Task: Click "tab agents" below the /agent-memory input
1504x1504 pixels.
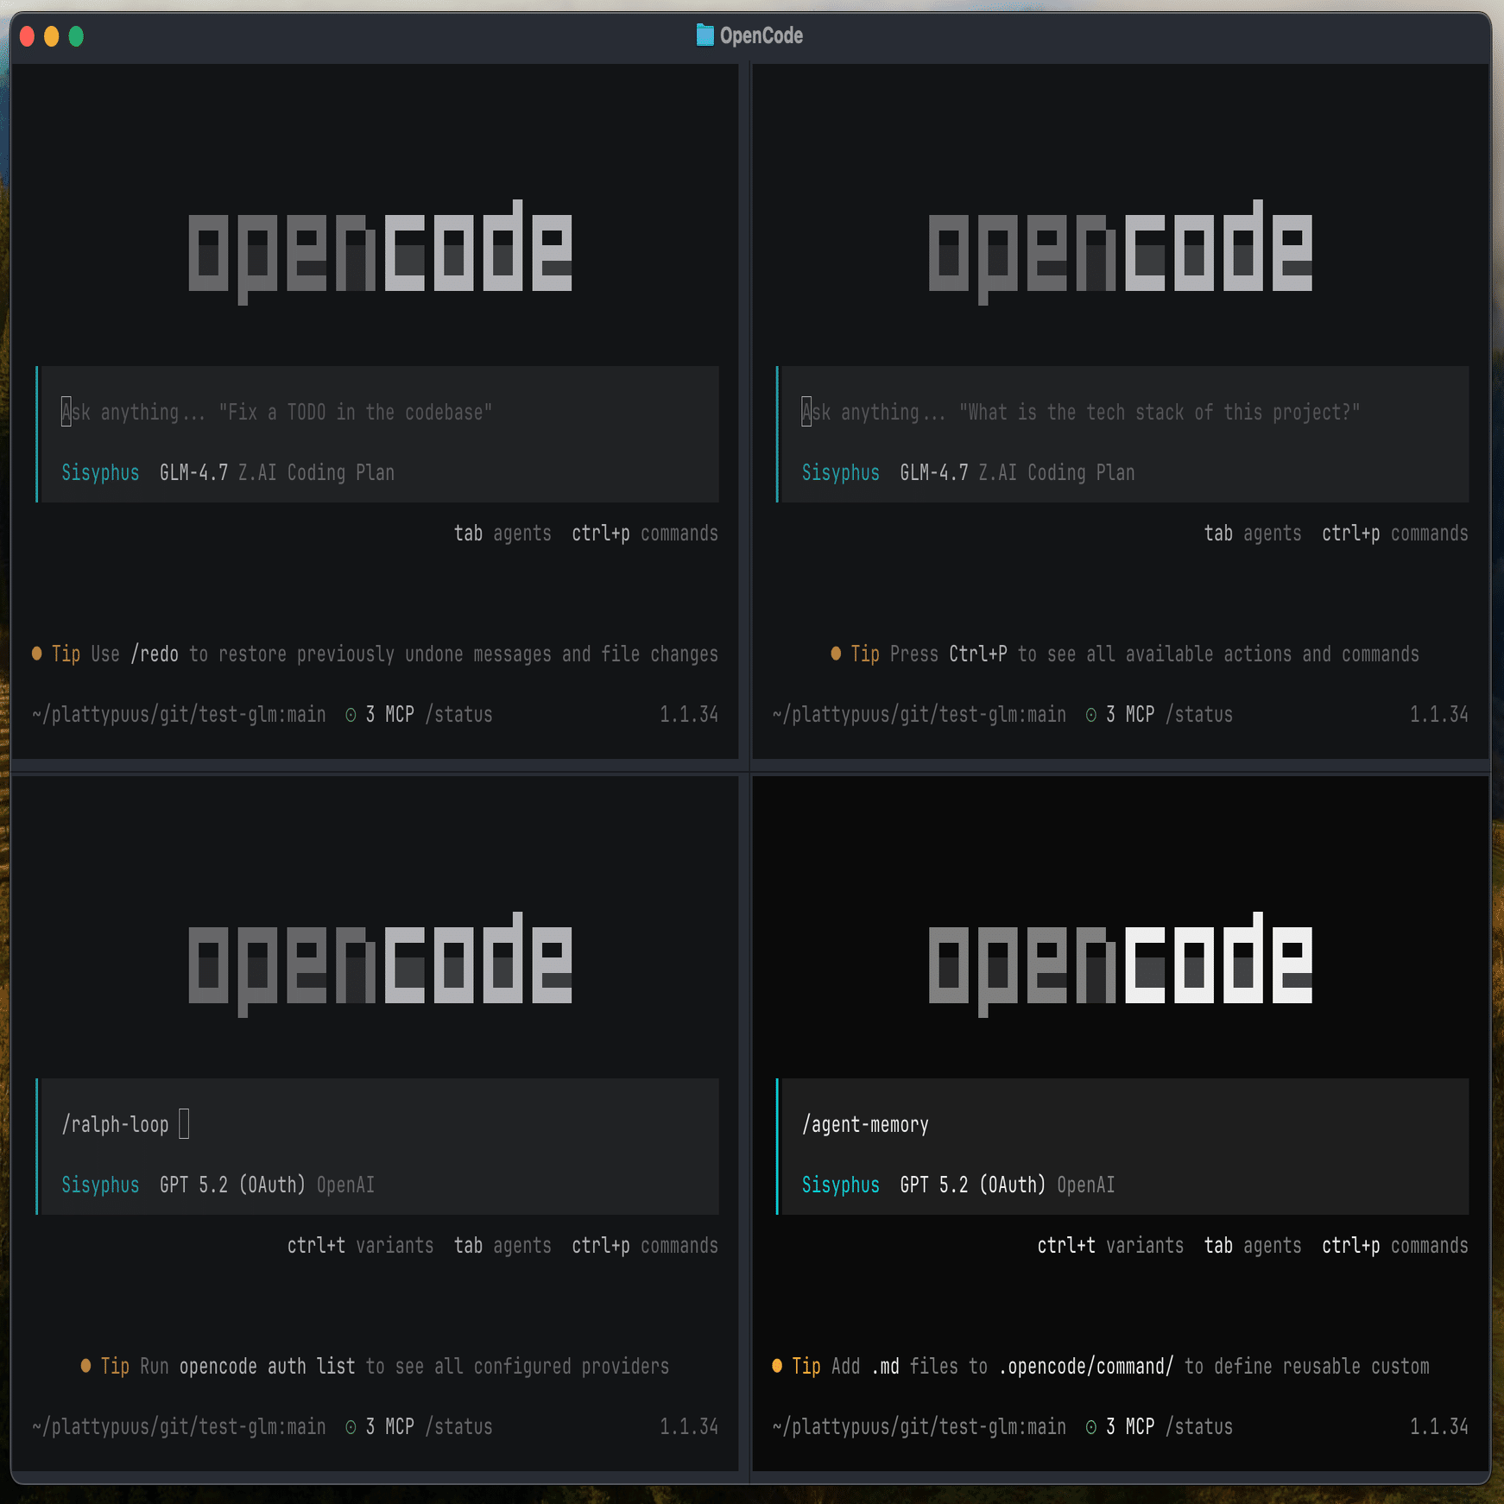Action: point(1253,1246)
